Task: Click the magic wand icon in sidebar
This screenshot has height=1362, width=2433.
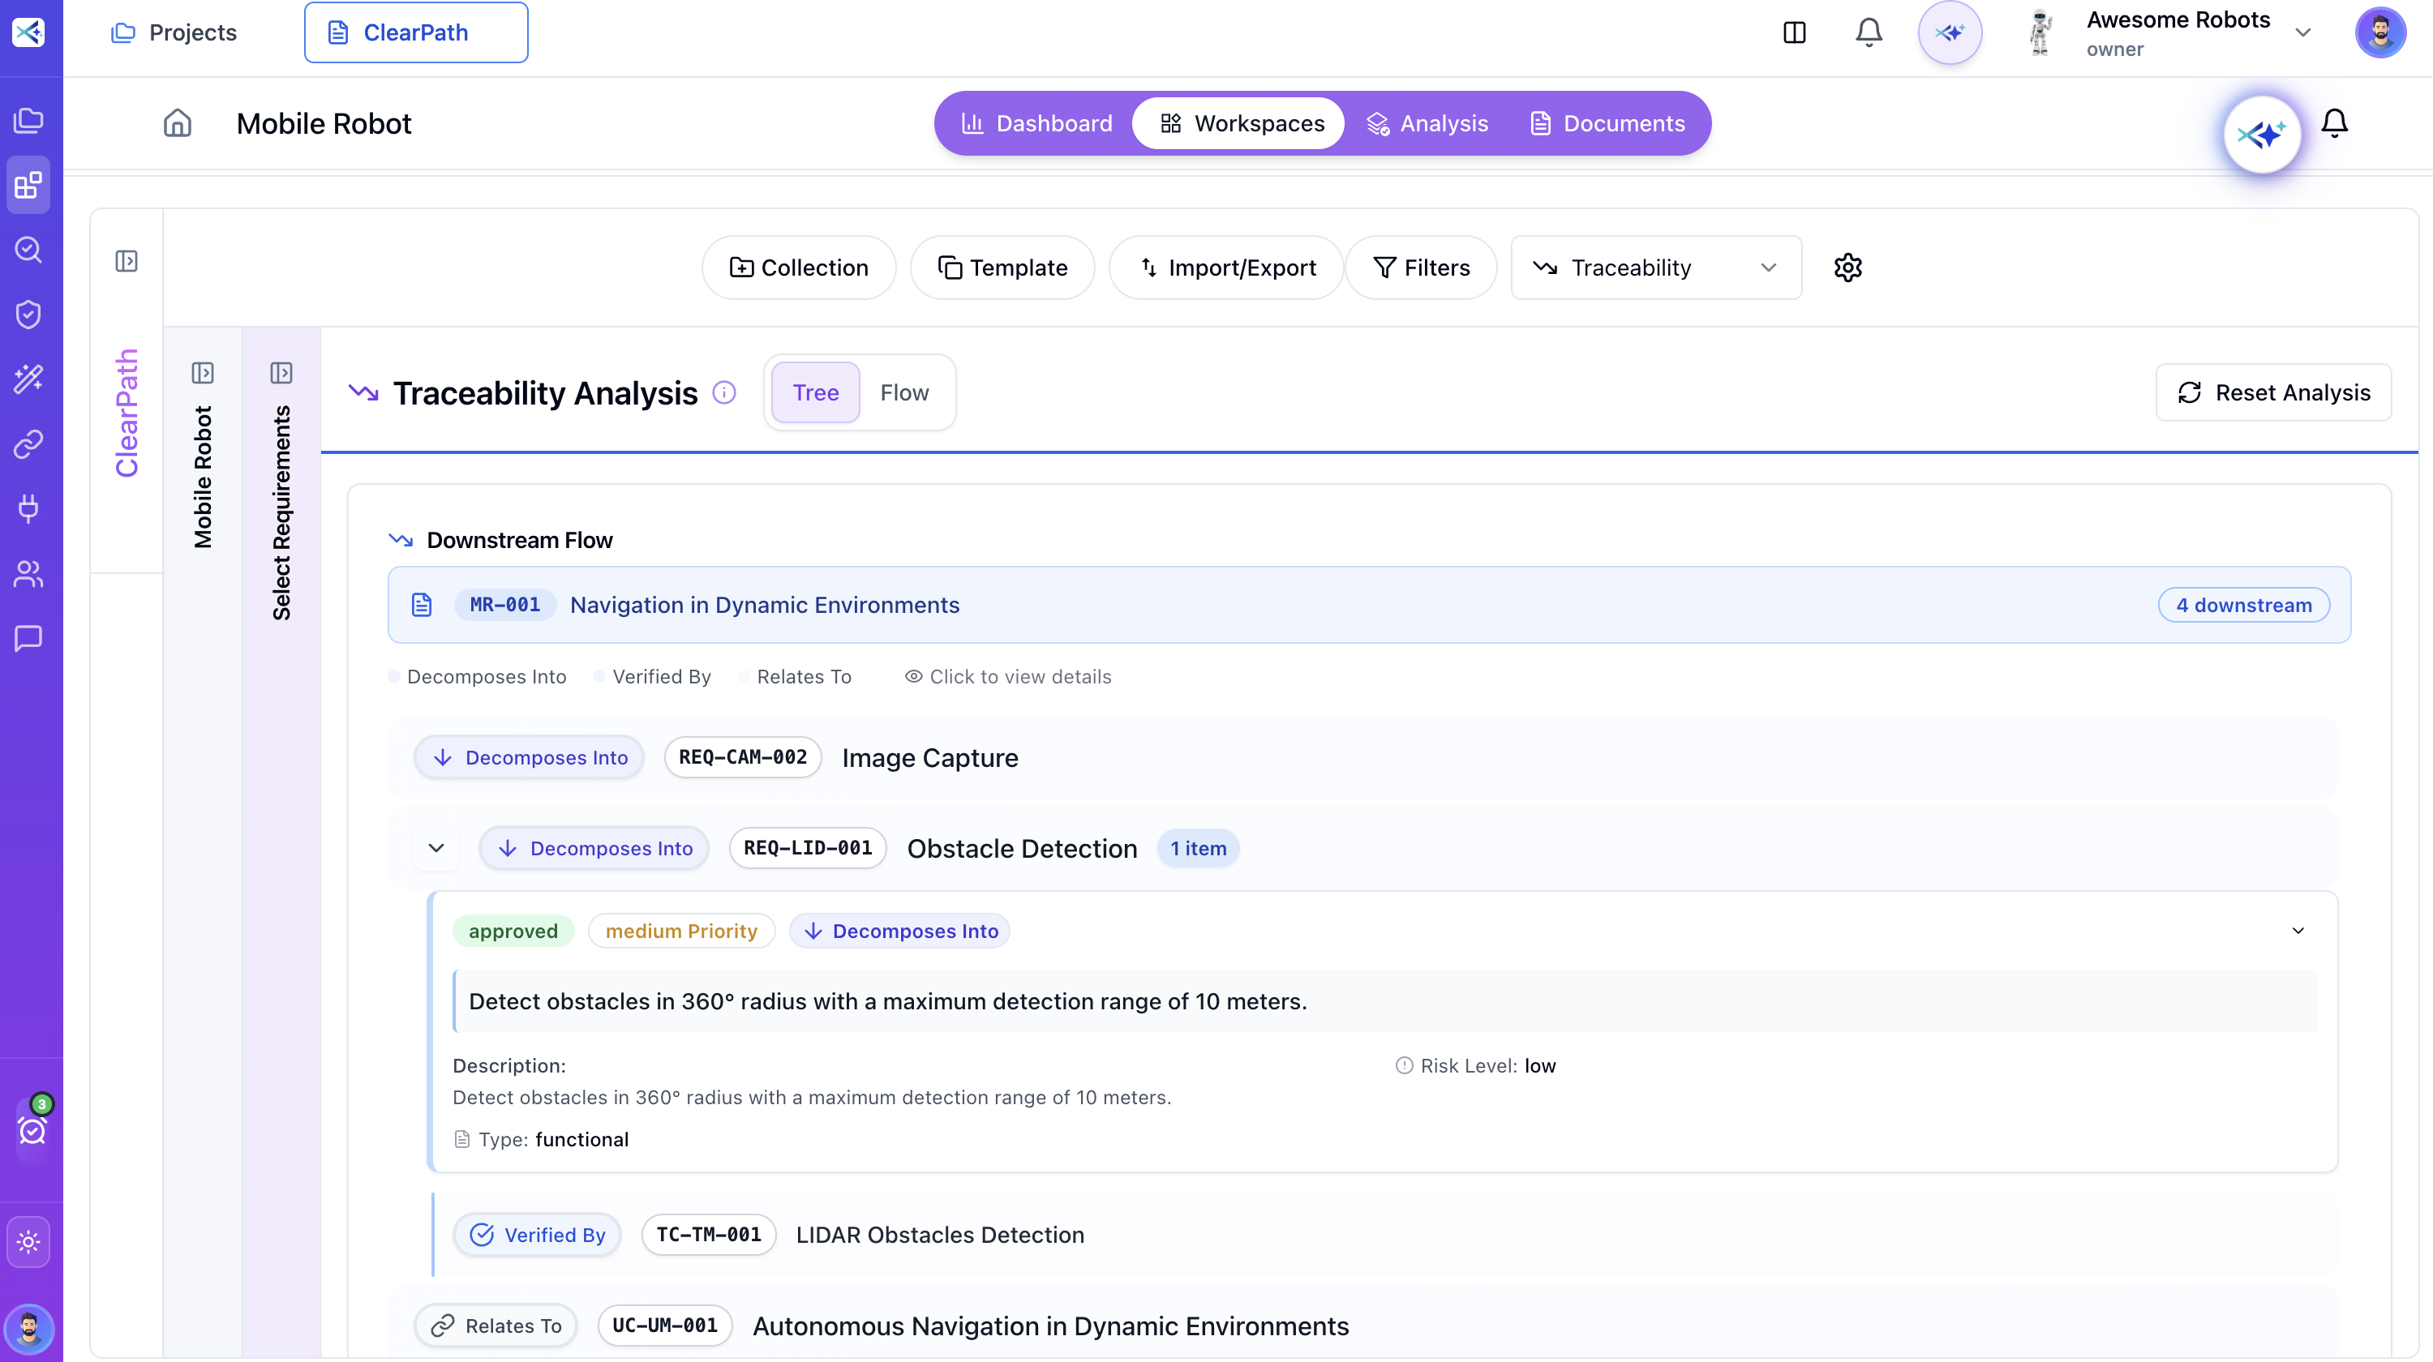Action: [28, 379]
